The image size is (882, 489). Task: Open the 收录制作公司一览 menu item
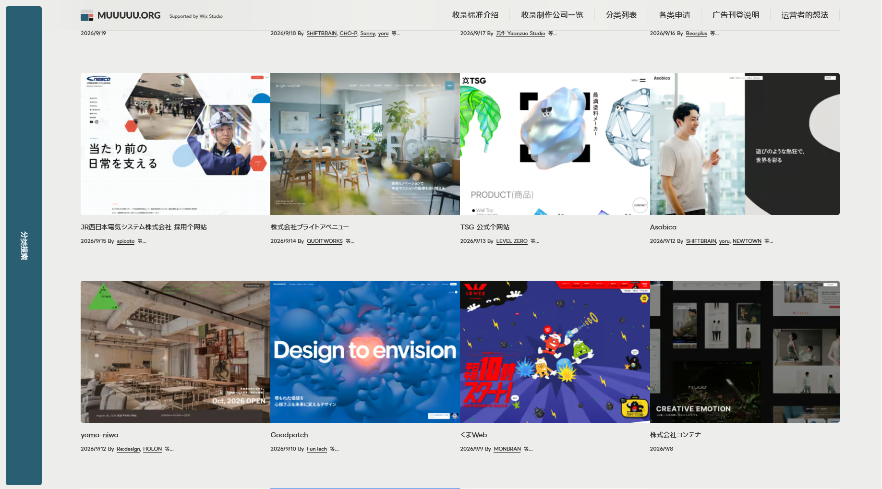click(x=552, y=15)
